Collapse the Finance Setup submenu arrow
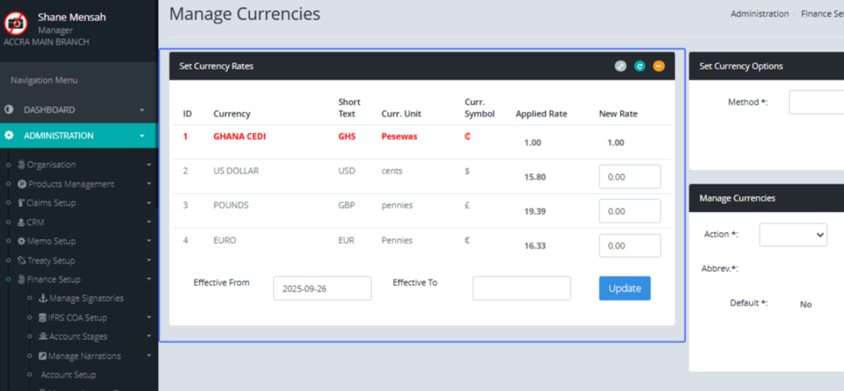844x391 pixels. (x=149, y=280)
